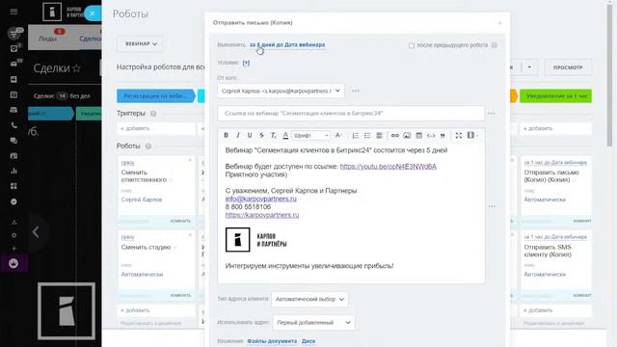This screenshot has width=617, height=347.
Task: Switch to the 'Лиды' tab
Action: point(48,39)
